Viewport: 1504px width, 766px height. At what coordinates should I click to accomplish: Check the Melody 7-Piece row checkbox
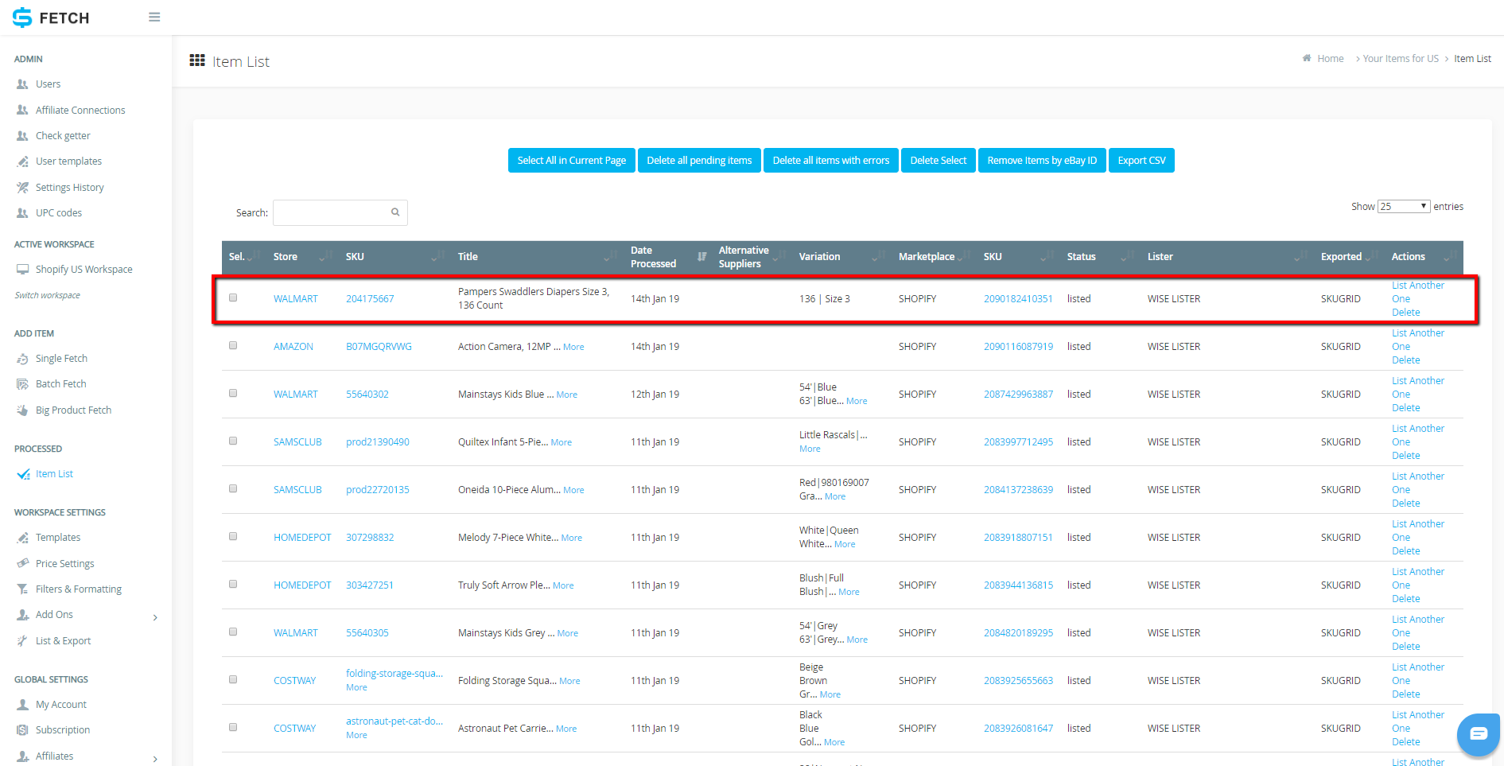click(233, 536)
